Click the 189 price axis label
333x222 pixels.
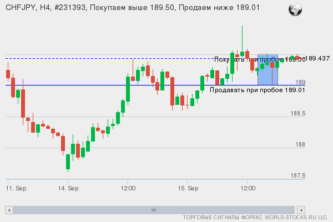[300, 82]
